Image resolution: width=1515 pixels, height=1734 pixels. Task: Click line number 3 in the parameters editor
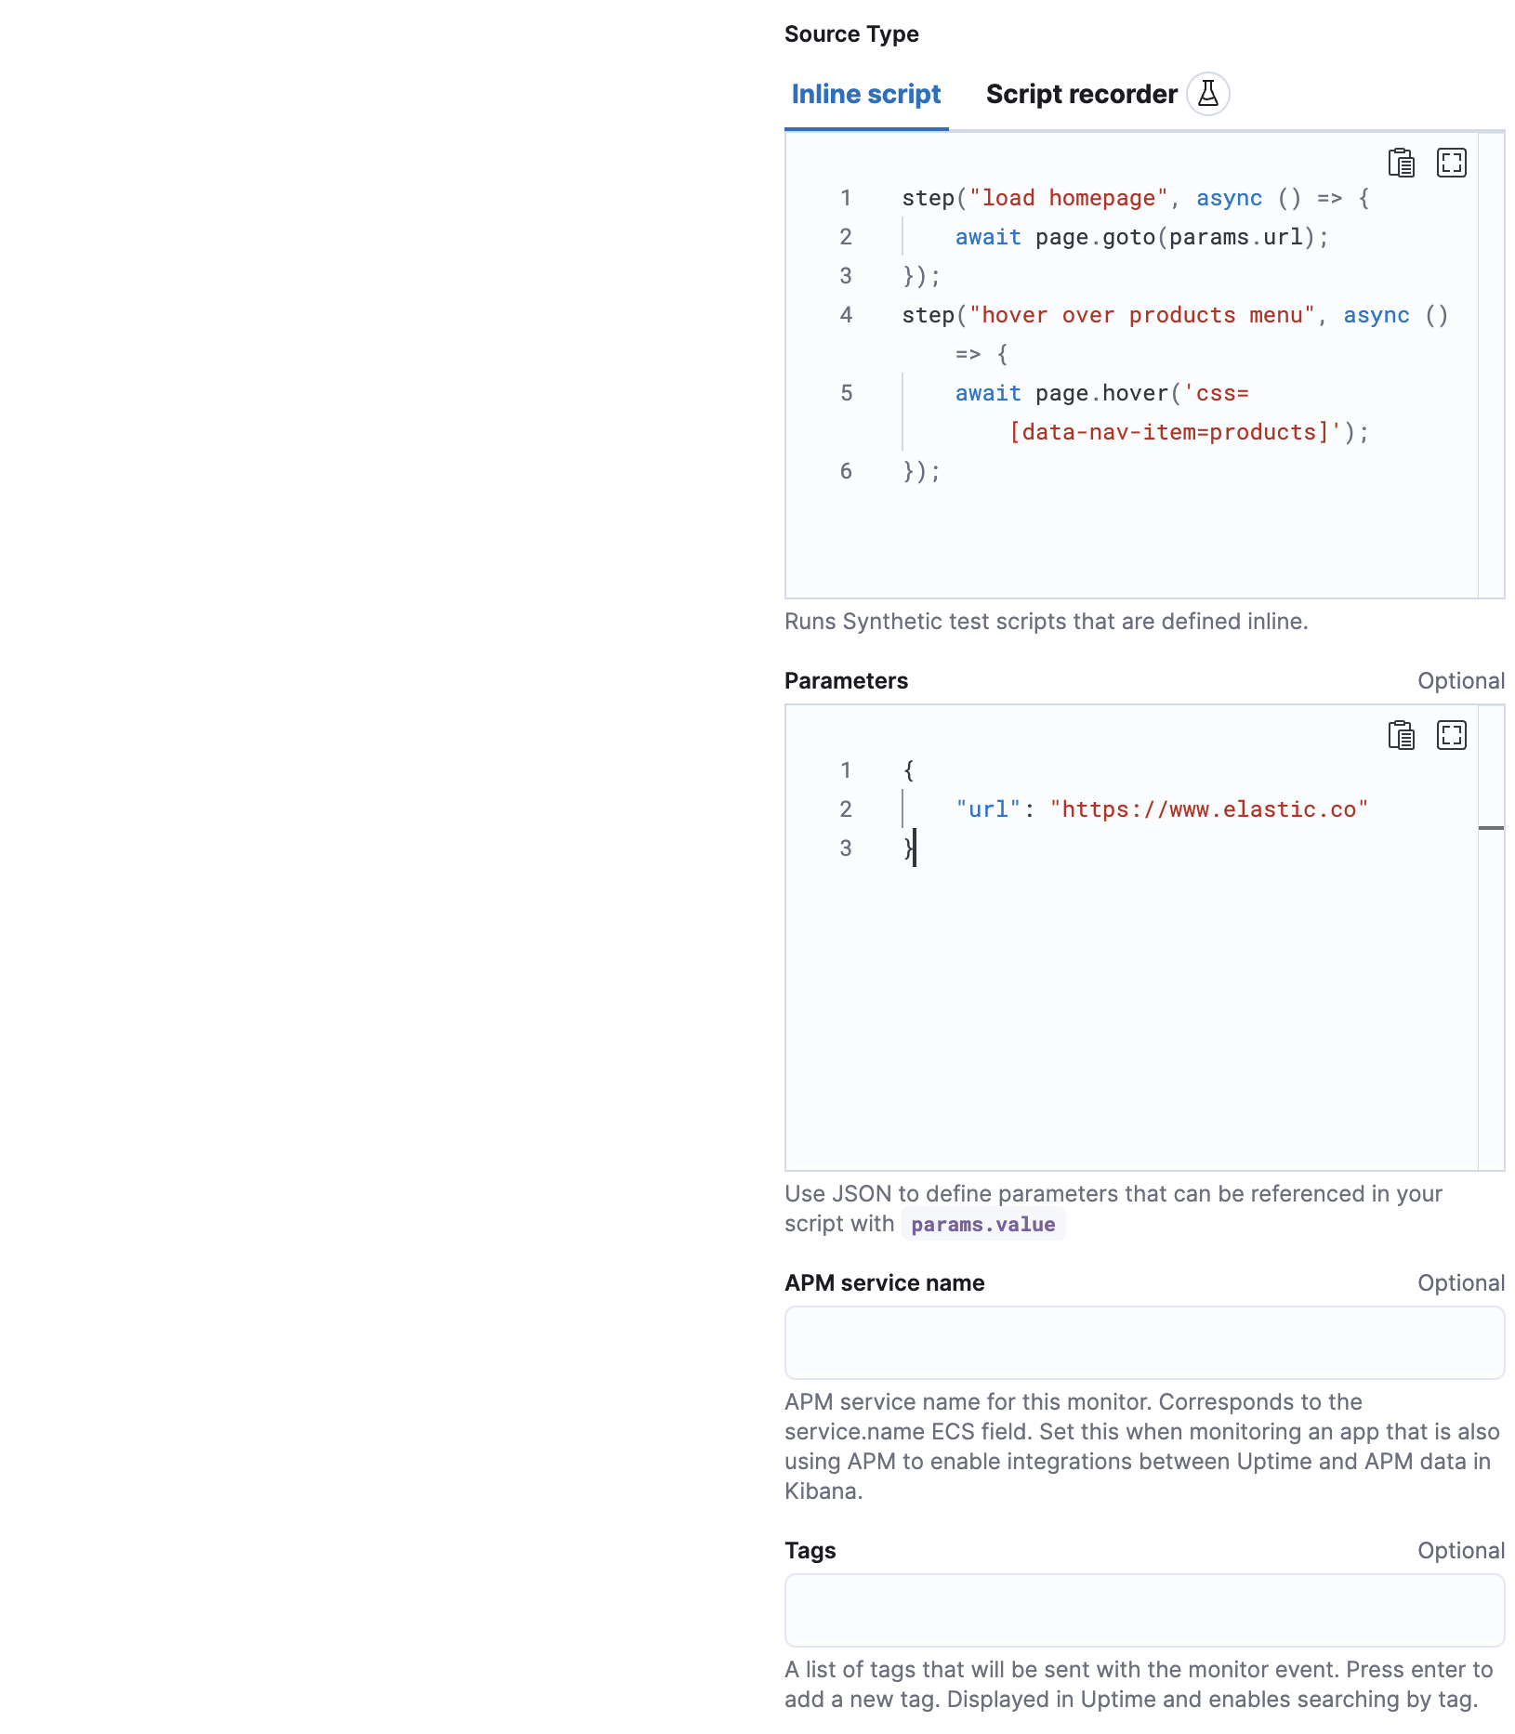click(x=845, y=847)
